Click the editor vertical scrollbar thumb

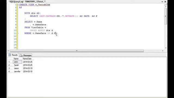[x=166, y=16]
